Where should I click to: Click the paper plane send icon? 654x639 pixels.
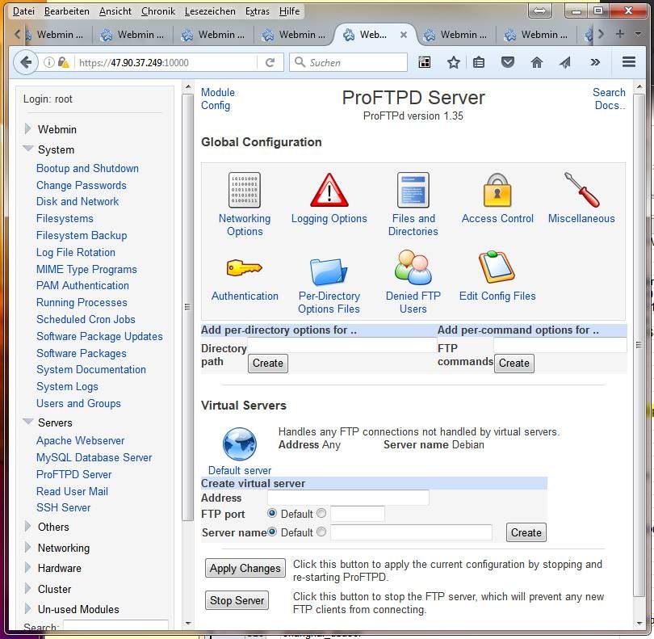(565, 62)
